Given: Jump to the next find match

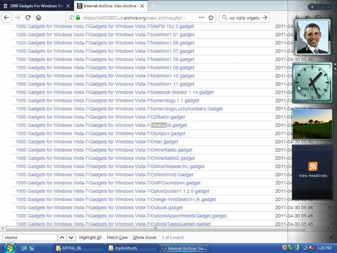Looking at the screenshot, I should [x=71, y=238].
